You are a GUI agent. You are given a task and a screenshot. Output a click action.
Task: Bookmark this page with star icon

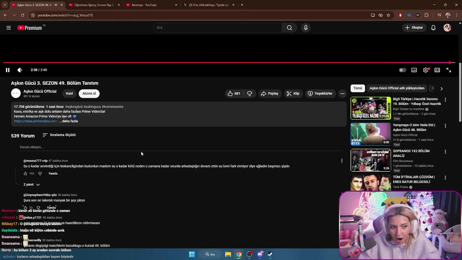point(388,15)
